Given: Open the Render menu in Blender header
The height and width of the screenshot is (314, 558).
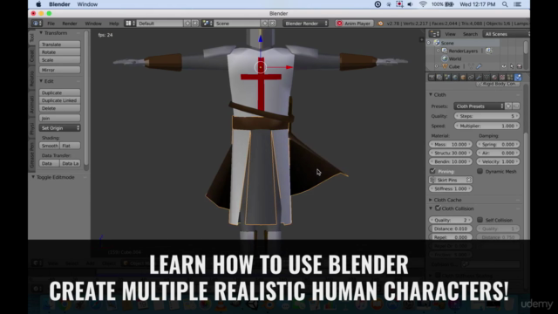Looking at the screenshot, I should (x=70, y=24).
